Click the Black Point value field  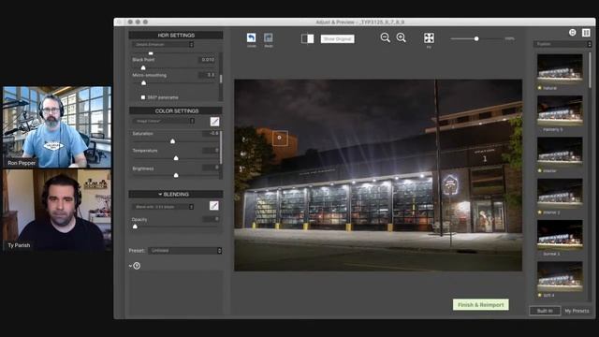(x=208, y=60)
